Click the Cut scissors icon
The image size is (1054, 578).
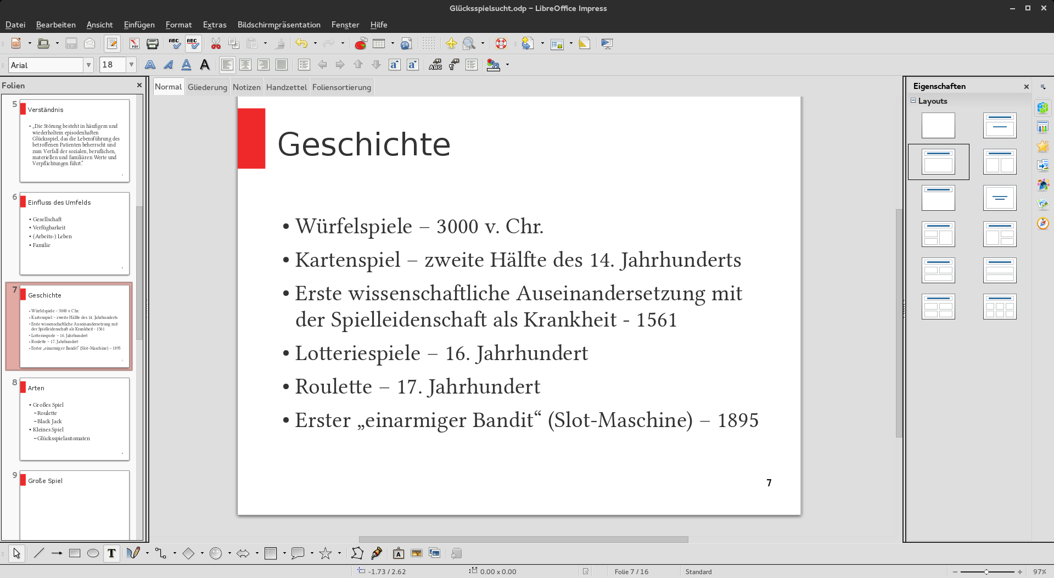[216, 44]
